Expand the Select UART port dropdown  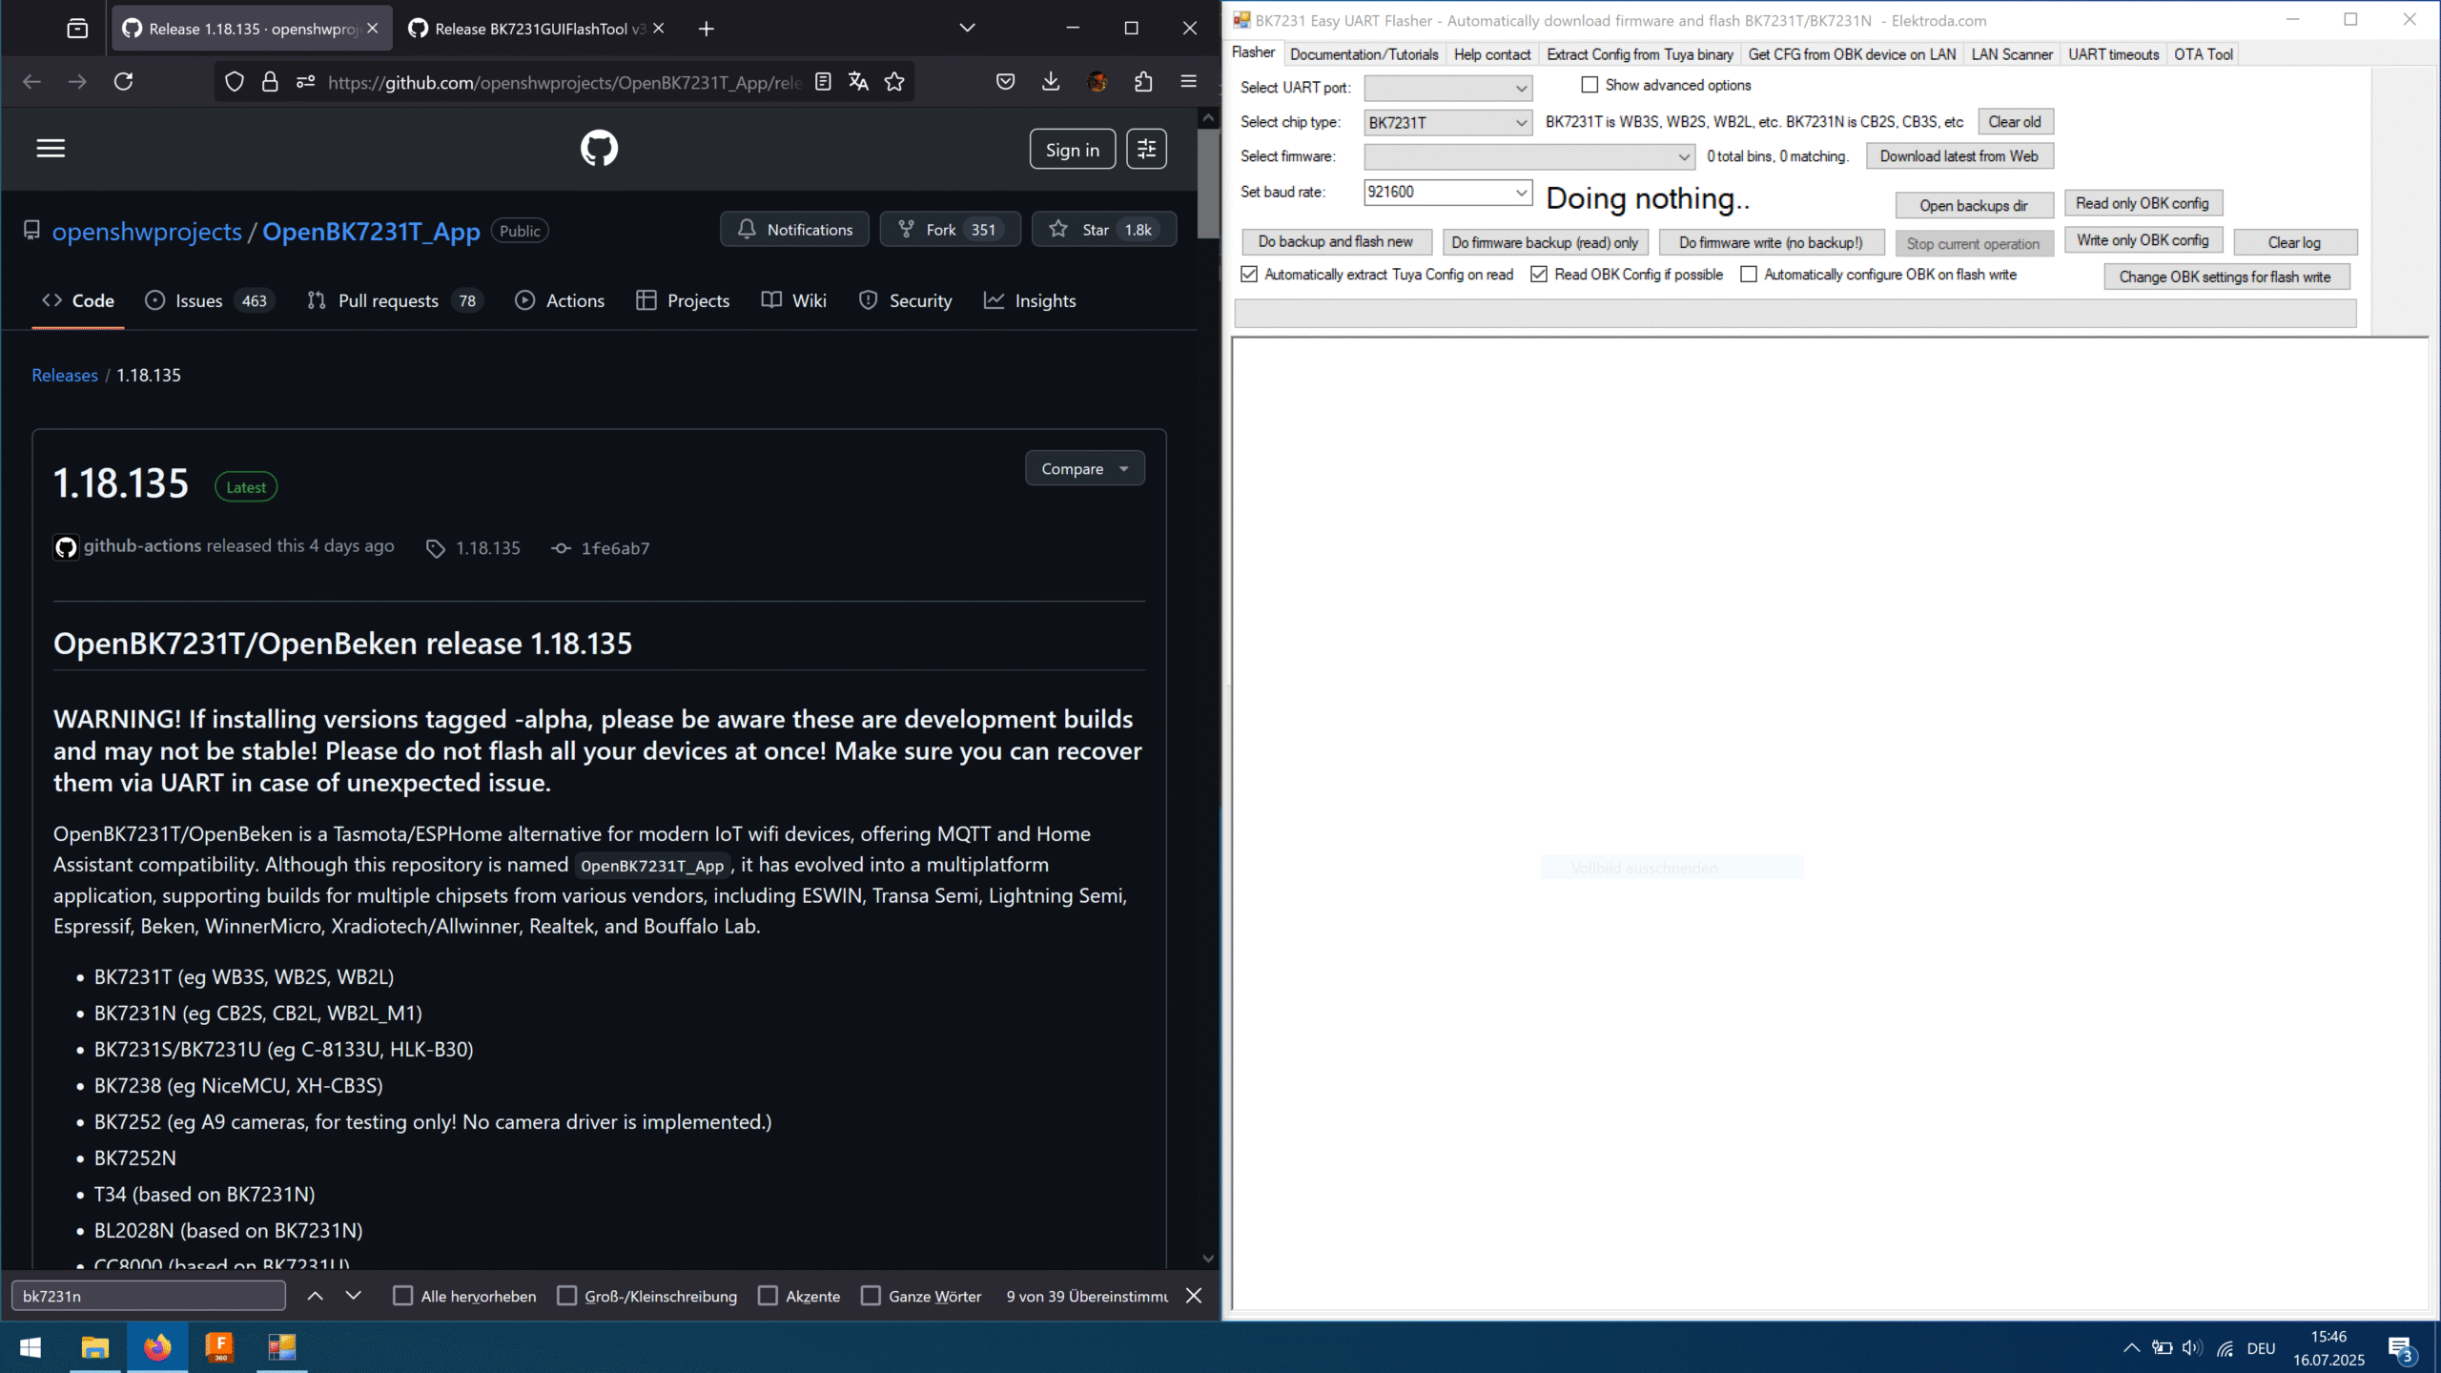pos(1447,88)
